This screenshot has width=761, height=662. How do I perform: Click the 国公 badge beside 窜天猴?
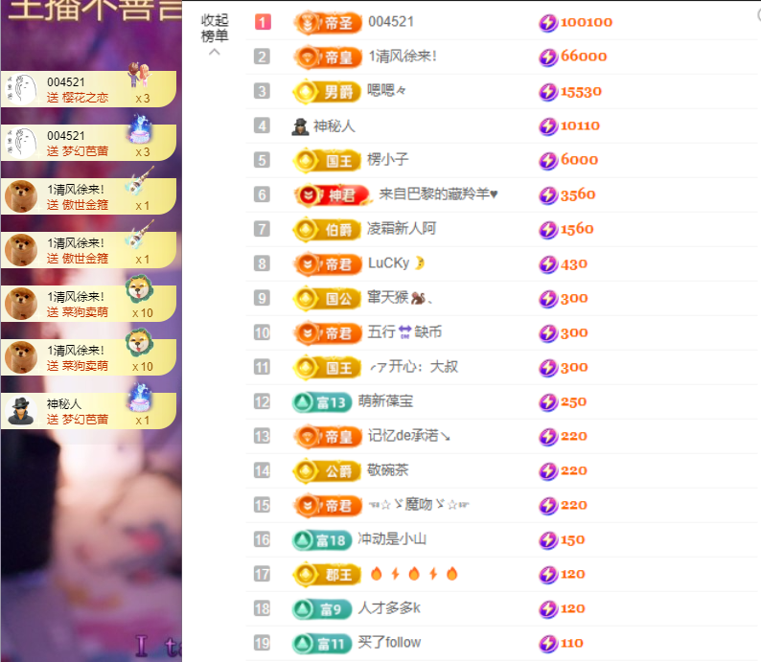click(x=327, y=298)
